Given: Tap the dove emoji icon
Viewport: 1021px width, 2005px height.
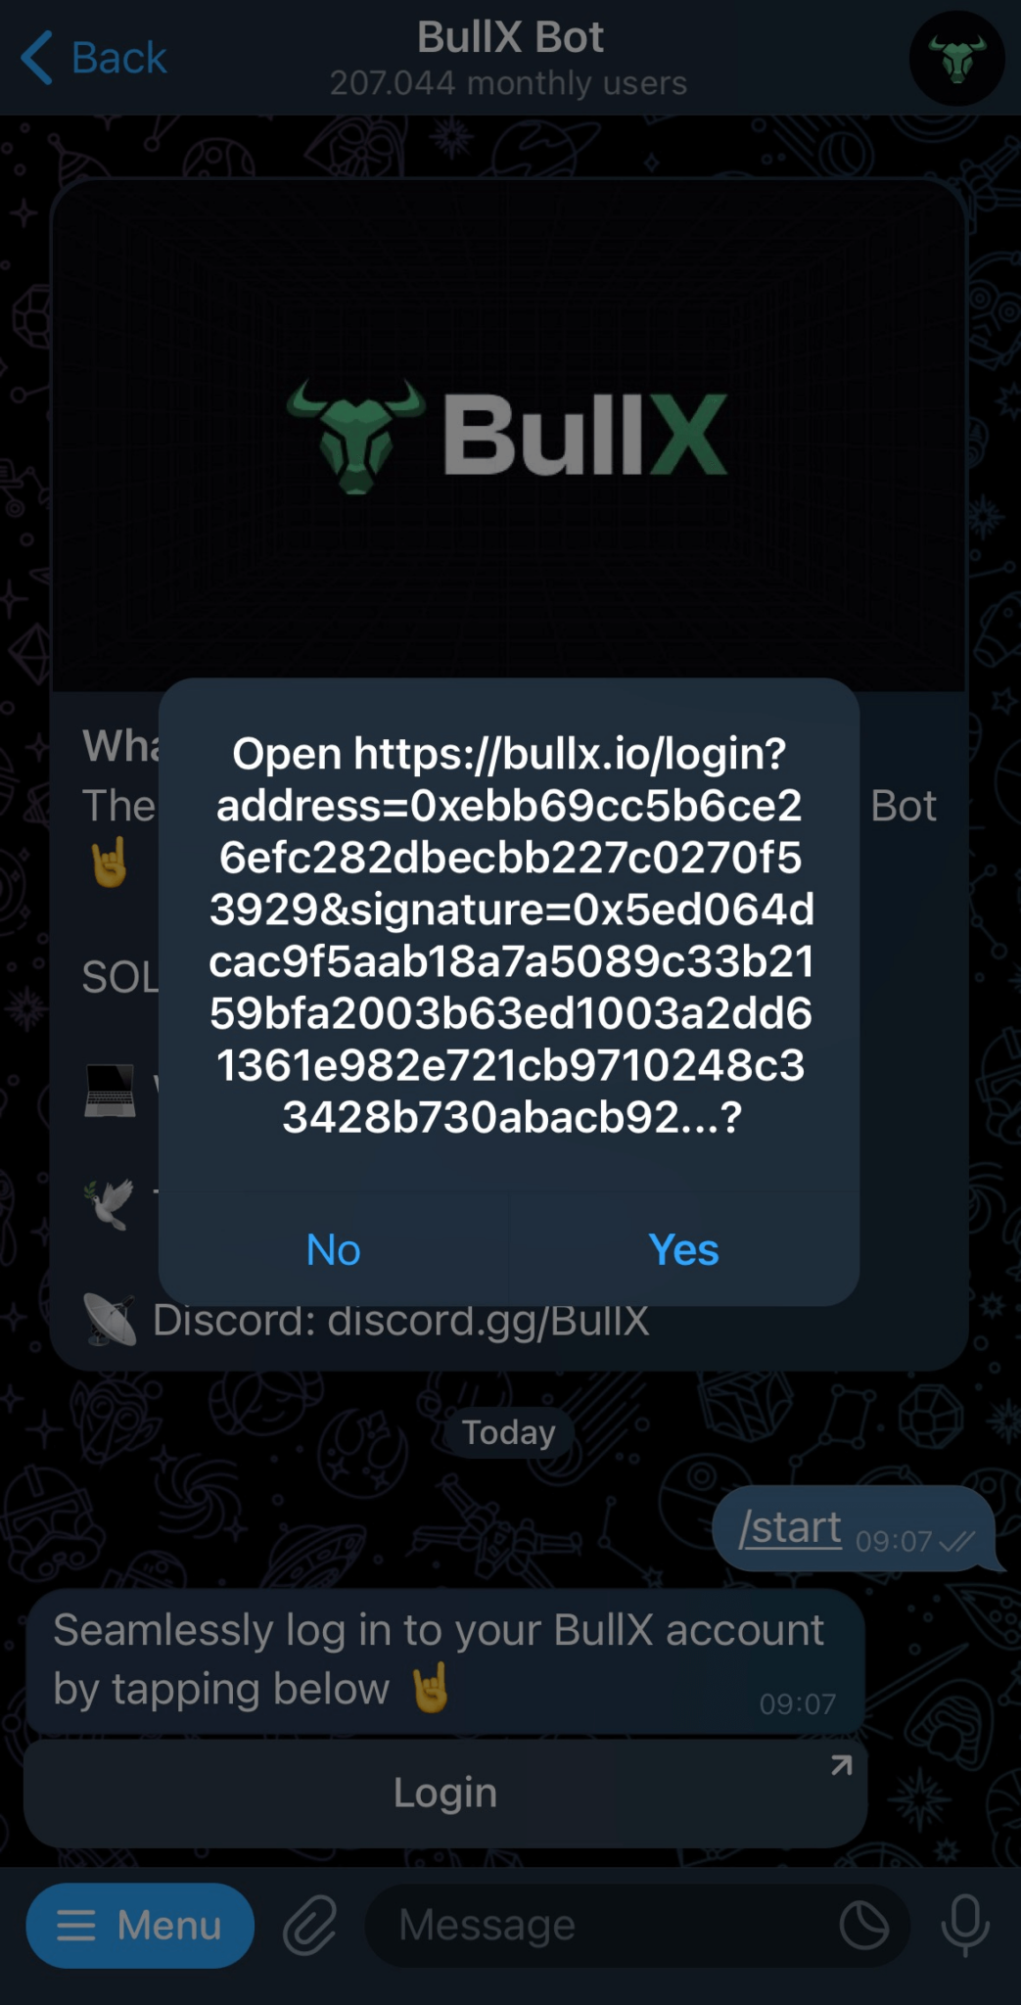Looking at the screenshot, I should pos(111,1203).
